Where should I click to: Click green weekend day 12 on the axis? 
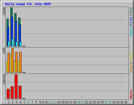click(x=51, y=102)
